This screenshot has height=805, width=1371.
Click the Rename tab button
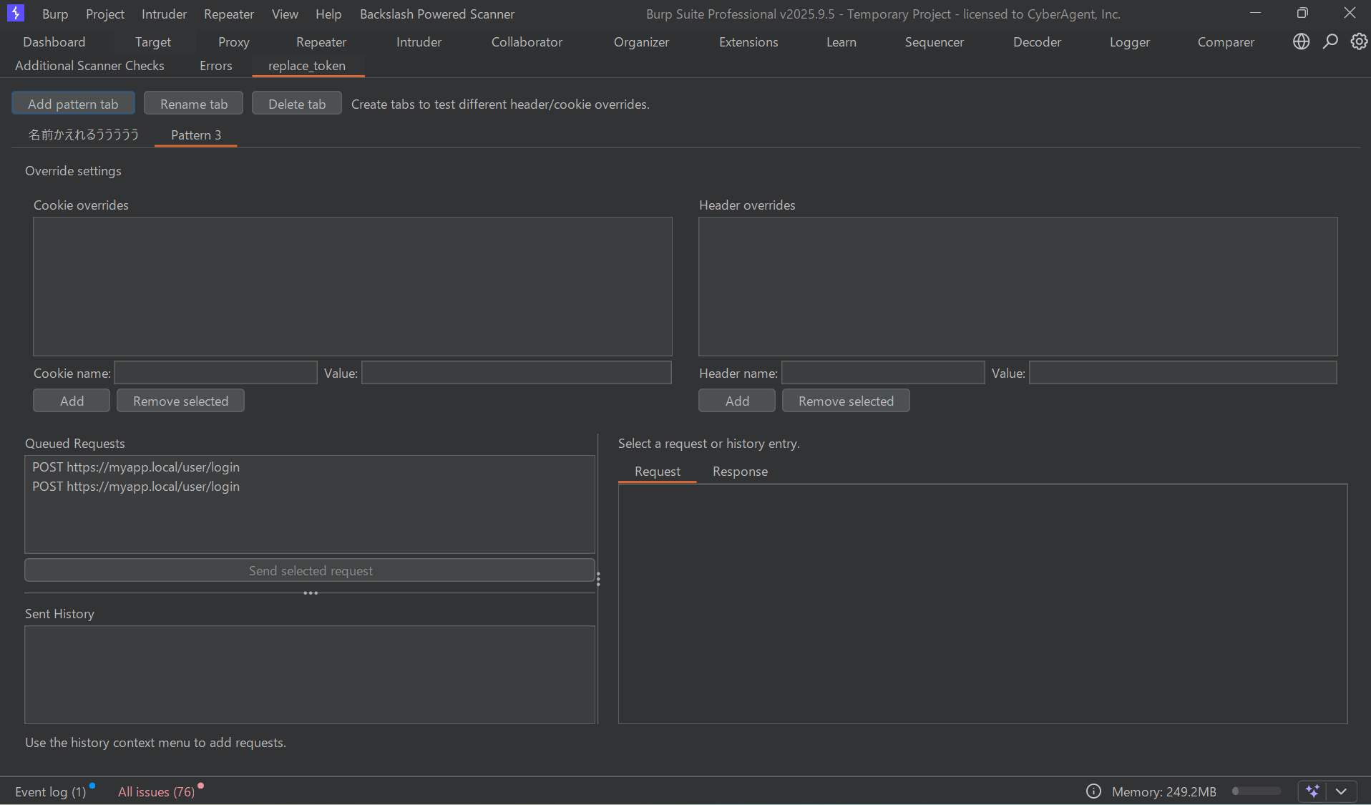pos(194,103)
